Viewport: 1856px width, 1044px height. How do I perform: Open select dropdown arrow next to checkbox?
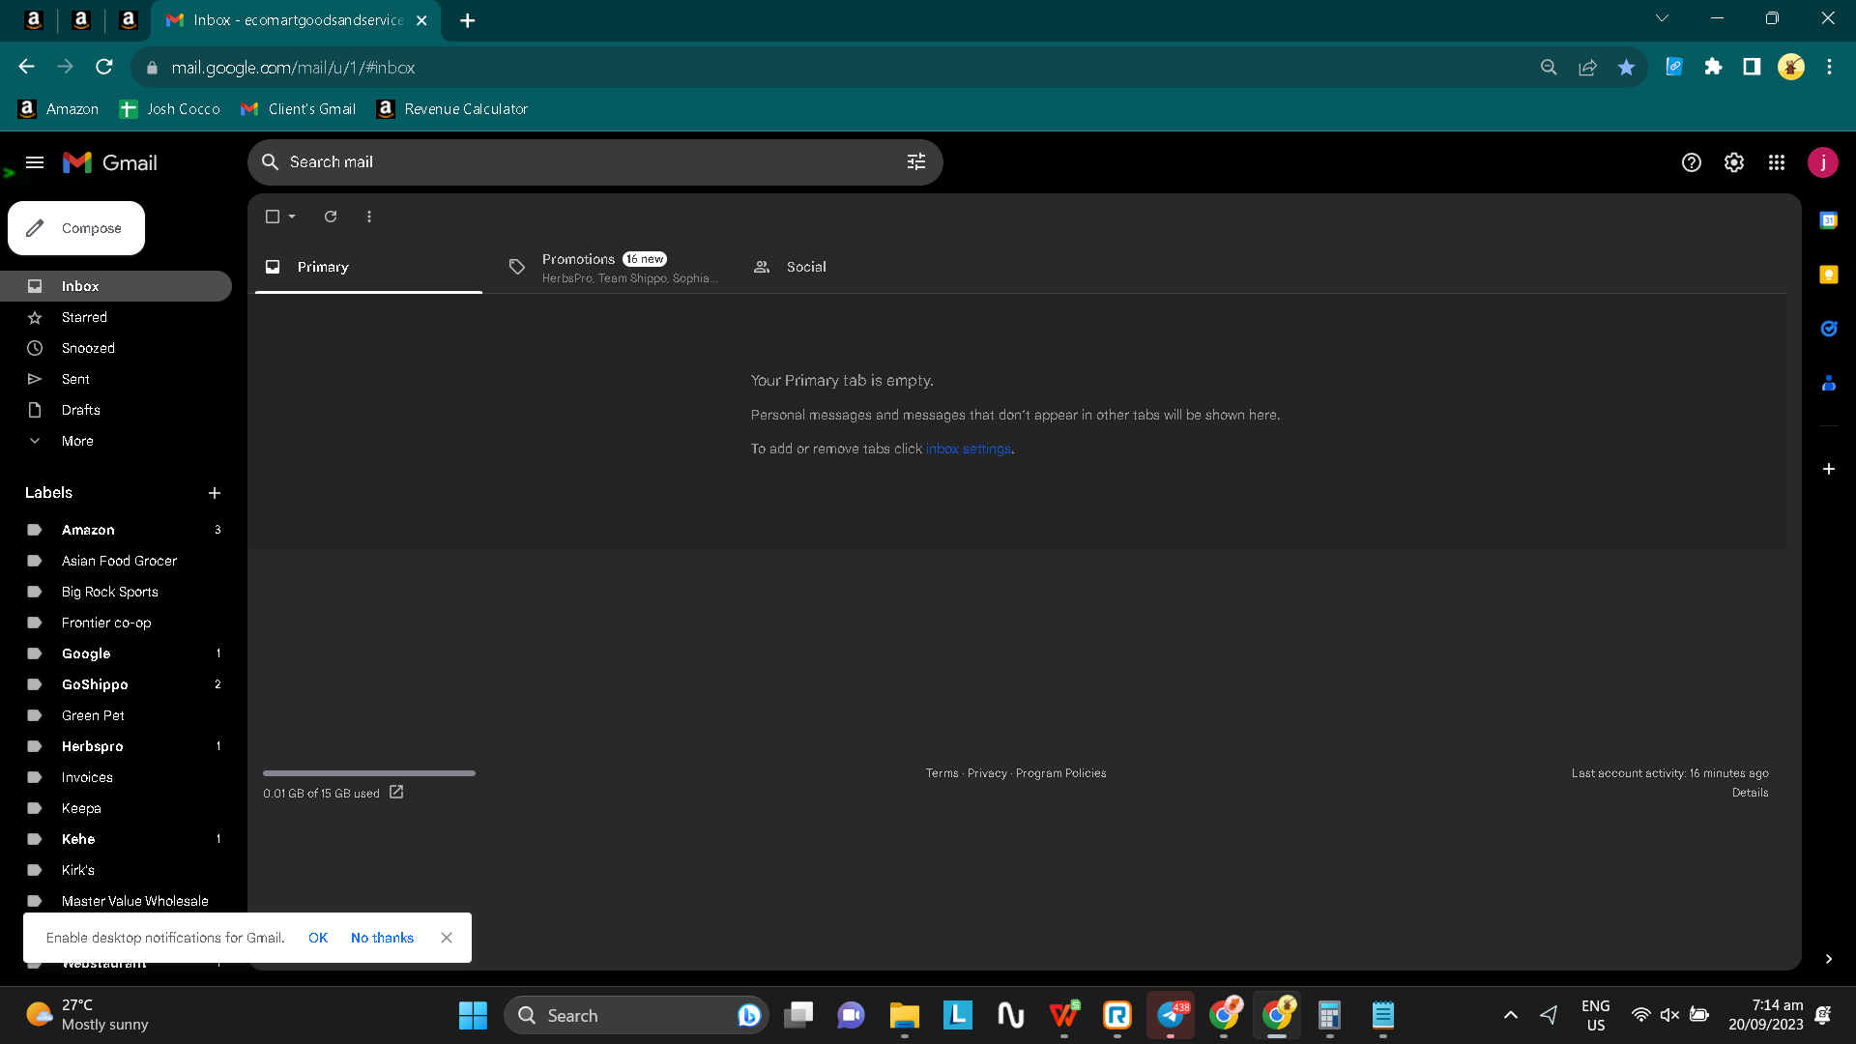pos(292,217)
